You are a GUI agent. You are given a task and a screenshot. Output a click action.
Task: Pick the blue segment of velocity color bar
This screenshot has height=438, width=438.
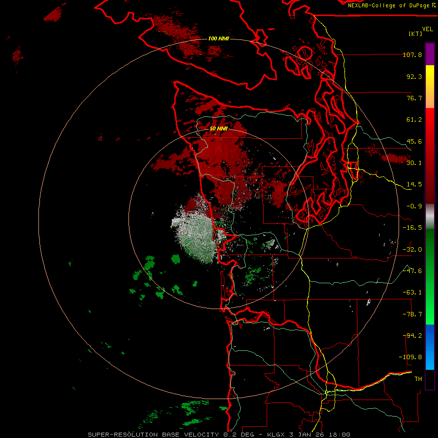(430, 347)
